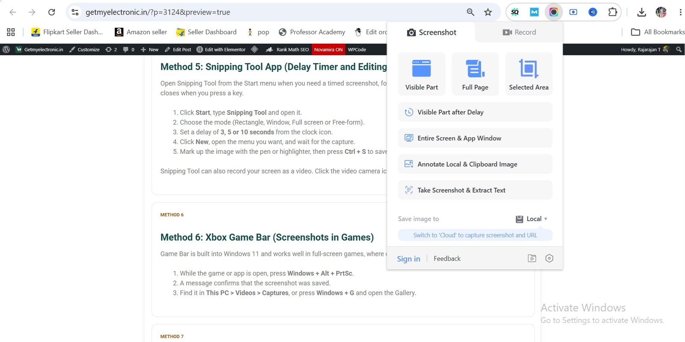Screen dimensions: 685x342
Task: View site information icon beside the URL
Action: (x=75, y=12)
